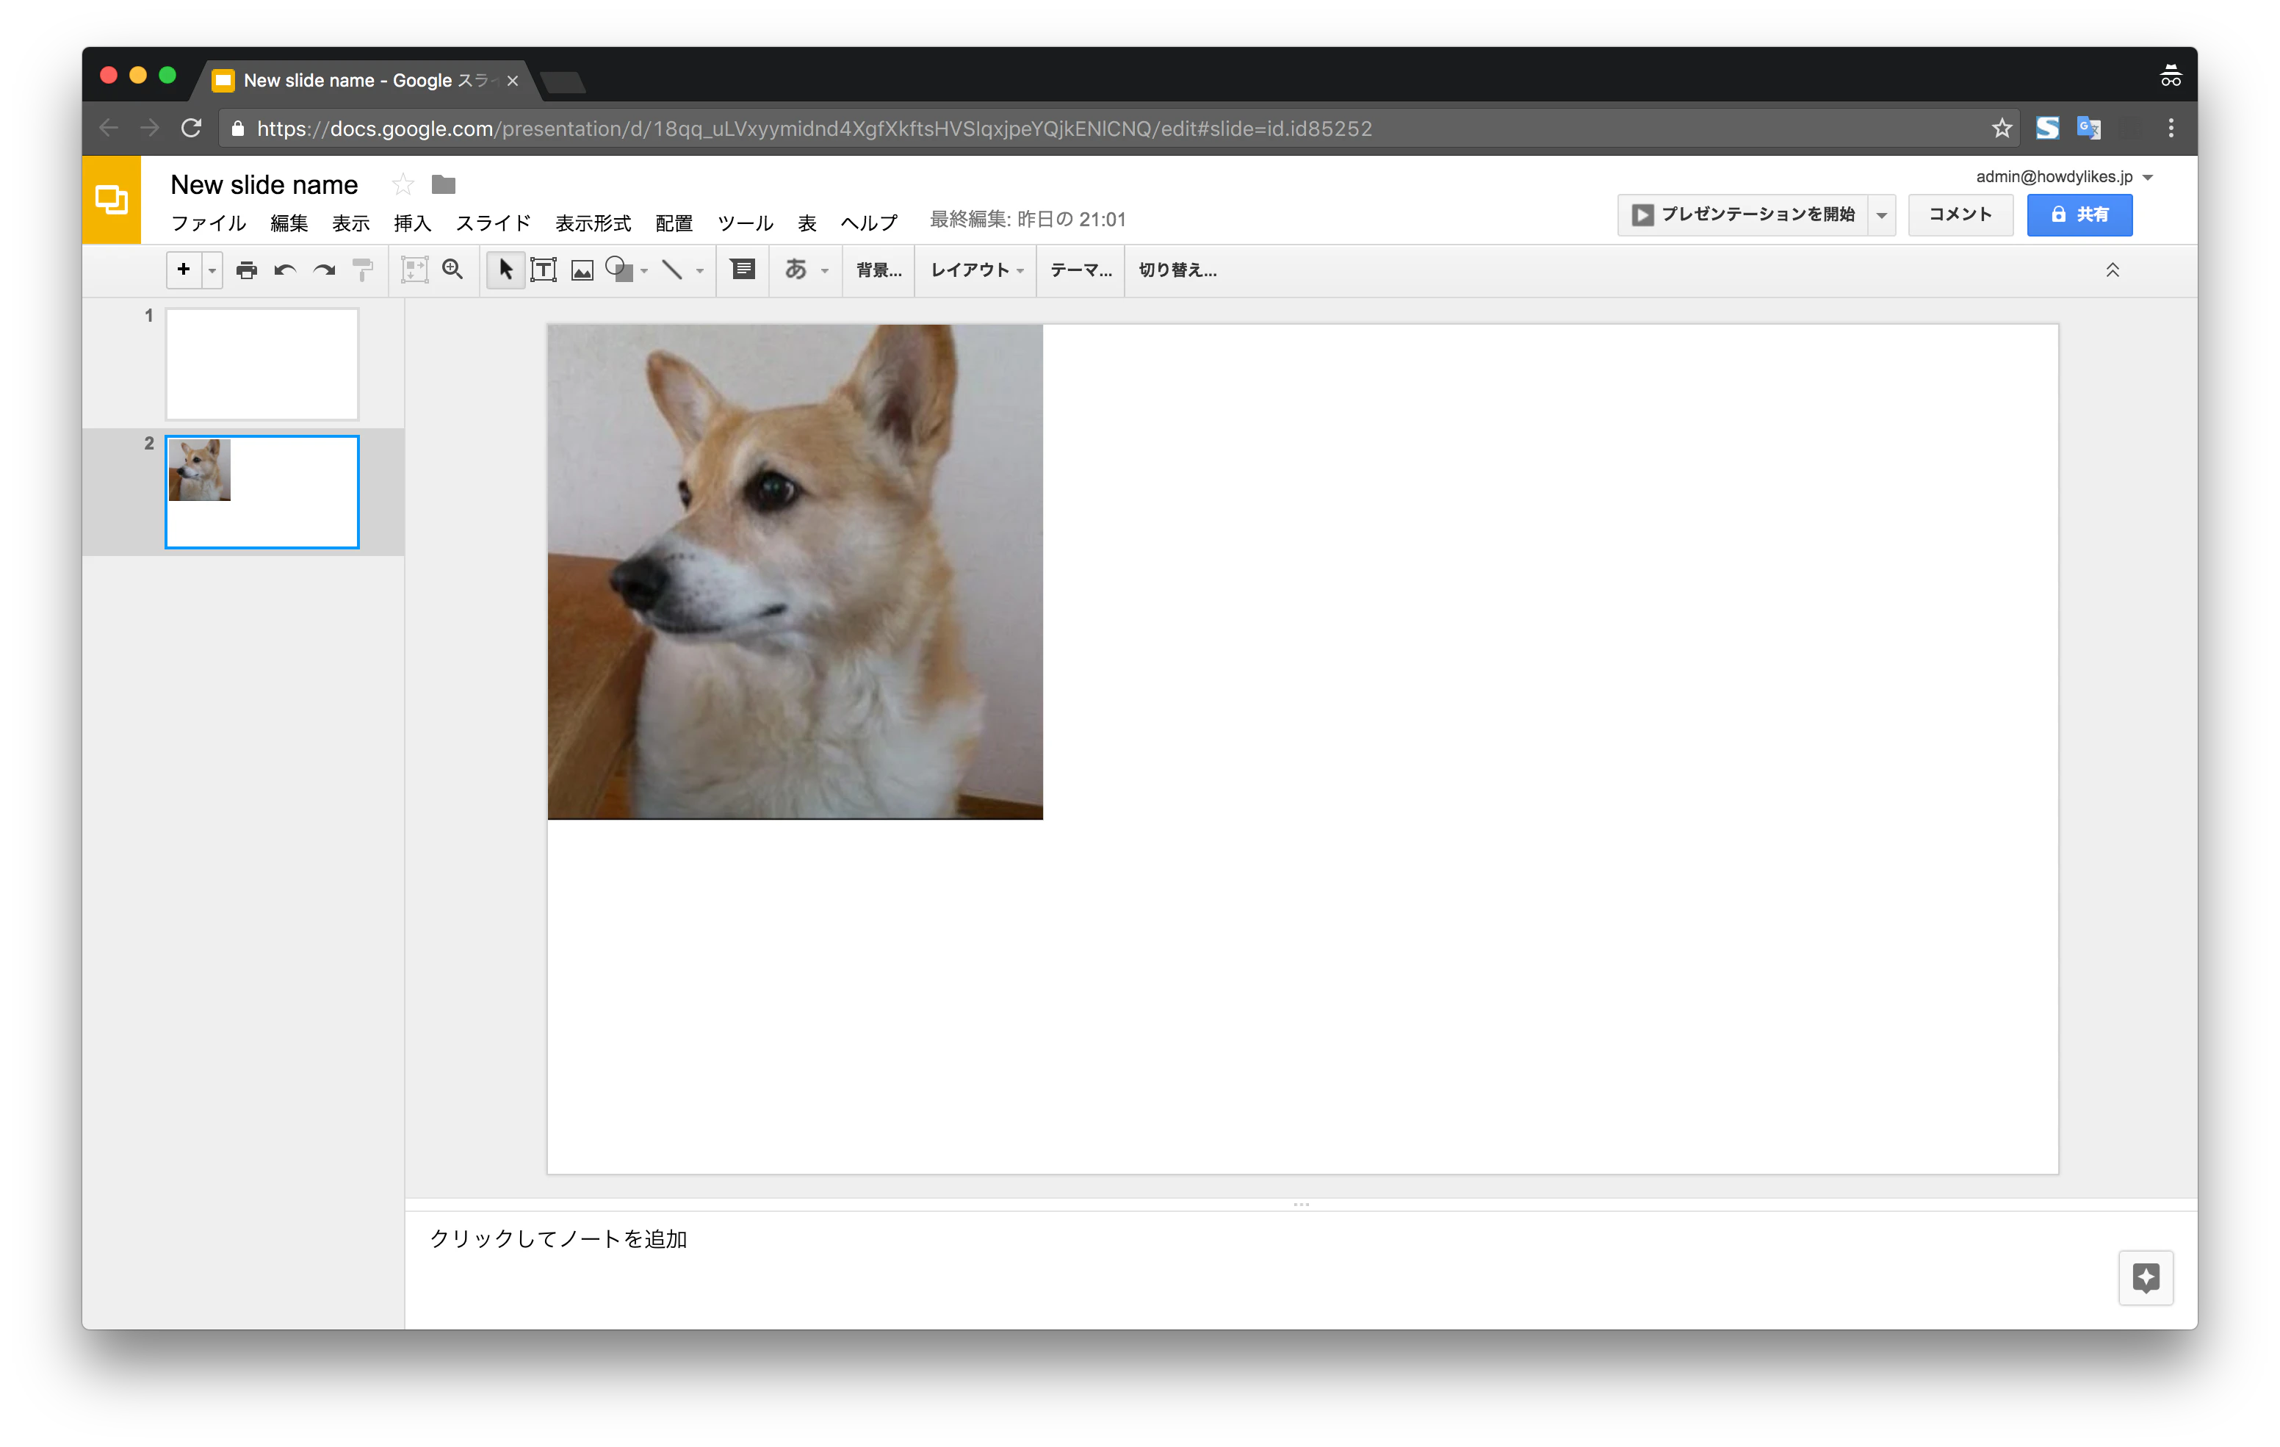Click the プレゼンテーションを開始 button
Image resolution: width=2280 pixels, height=1447 pixels.
[1743, 215]
